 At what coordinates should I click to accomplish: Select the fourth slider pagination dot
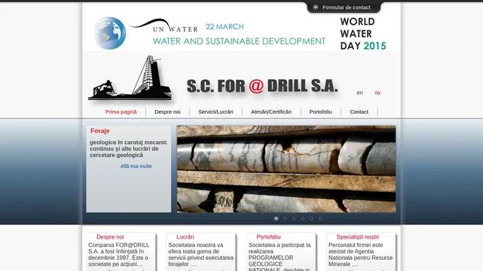coord(303,219)
